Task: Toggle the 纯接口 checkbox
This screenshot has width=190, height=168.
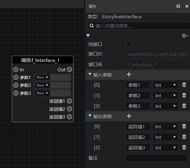Action: (129, 44)
